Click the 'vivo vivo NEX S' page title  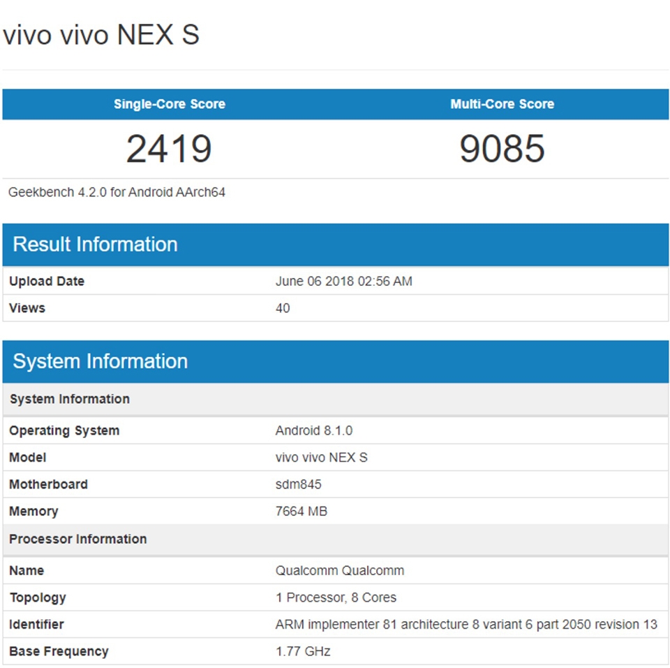pos(101,35)
